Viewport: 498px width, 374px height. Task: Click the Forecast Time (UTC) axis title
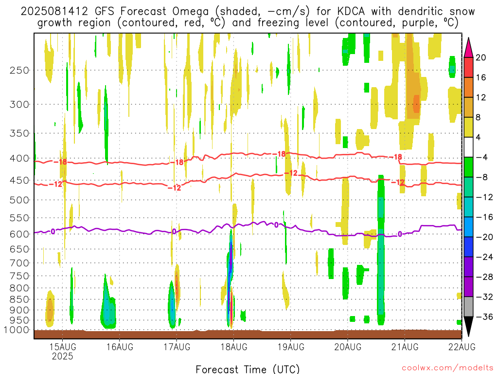tap(248, 369)
